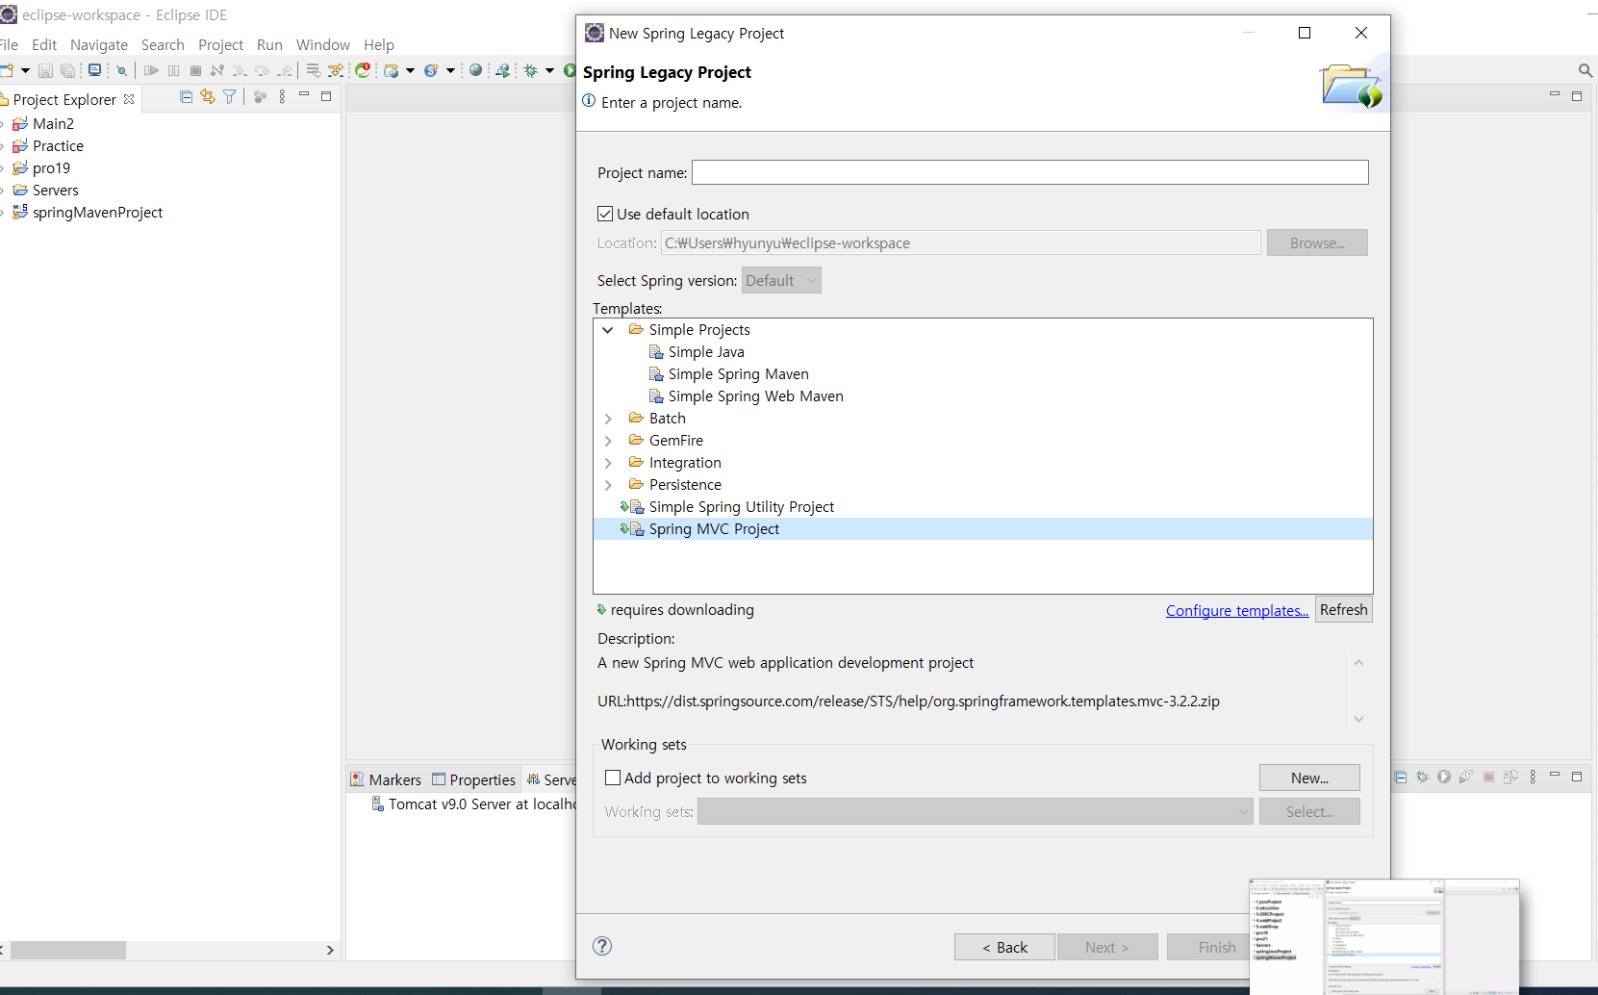Click the Debug bug toolbar icon
The image size is (1598, 995).
[x=530, y=70]
